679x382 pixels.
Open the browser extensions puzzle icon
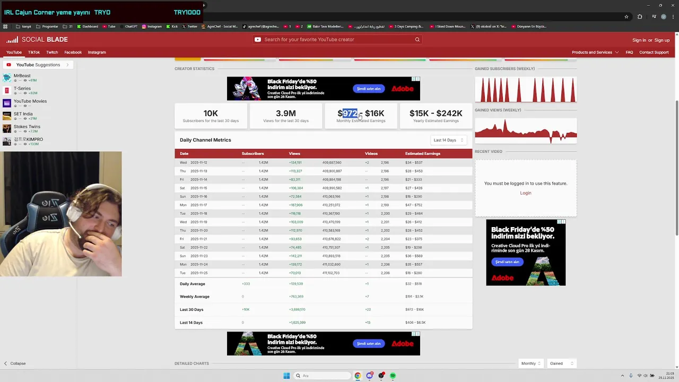tap(640, 16)
